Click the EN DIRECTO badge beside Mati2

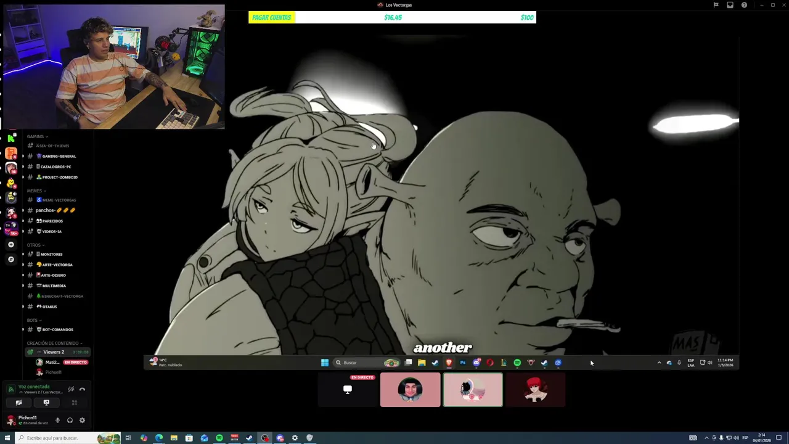[76, 362]
